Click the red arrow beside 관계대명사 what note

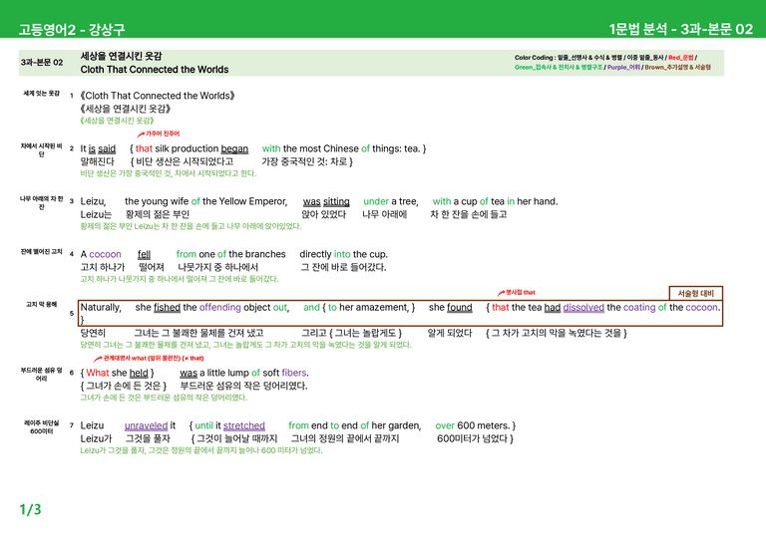point(98,359)
